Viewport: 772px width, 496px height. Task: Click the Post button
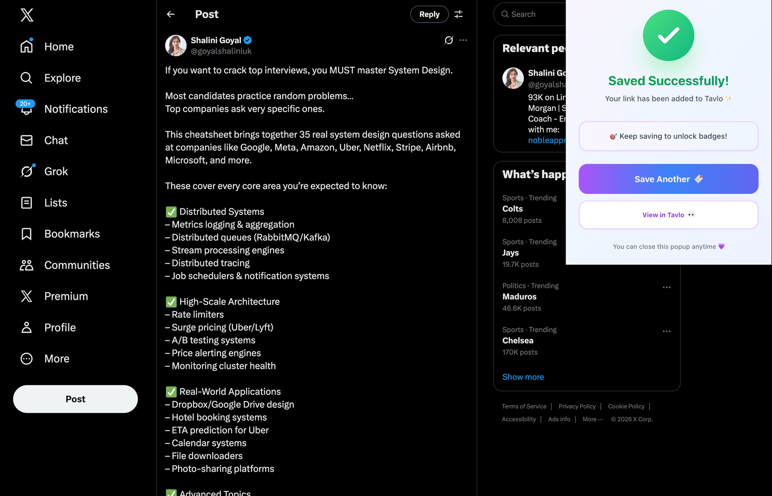[x=75, y=399]
